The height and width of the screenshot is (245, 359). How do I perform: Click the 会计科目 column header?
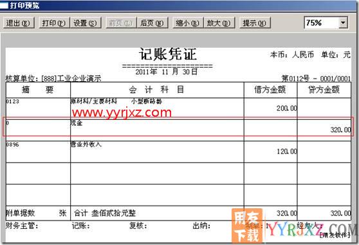156,90
